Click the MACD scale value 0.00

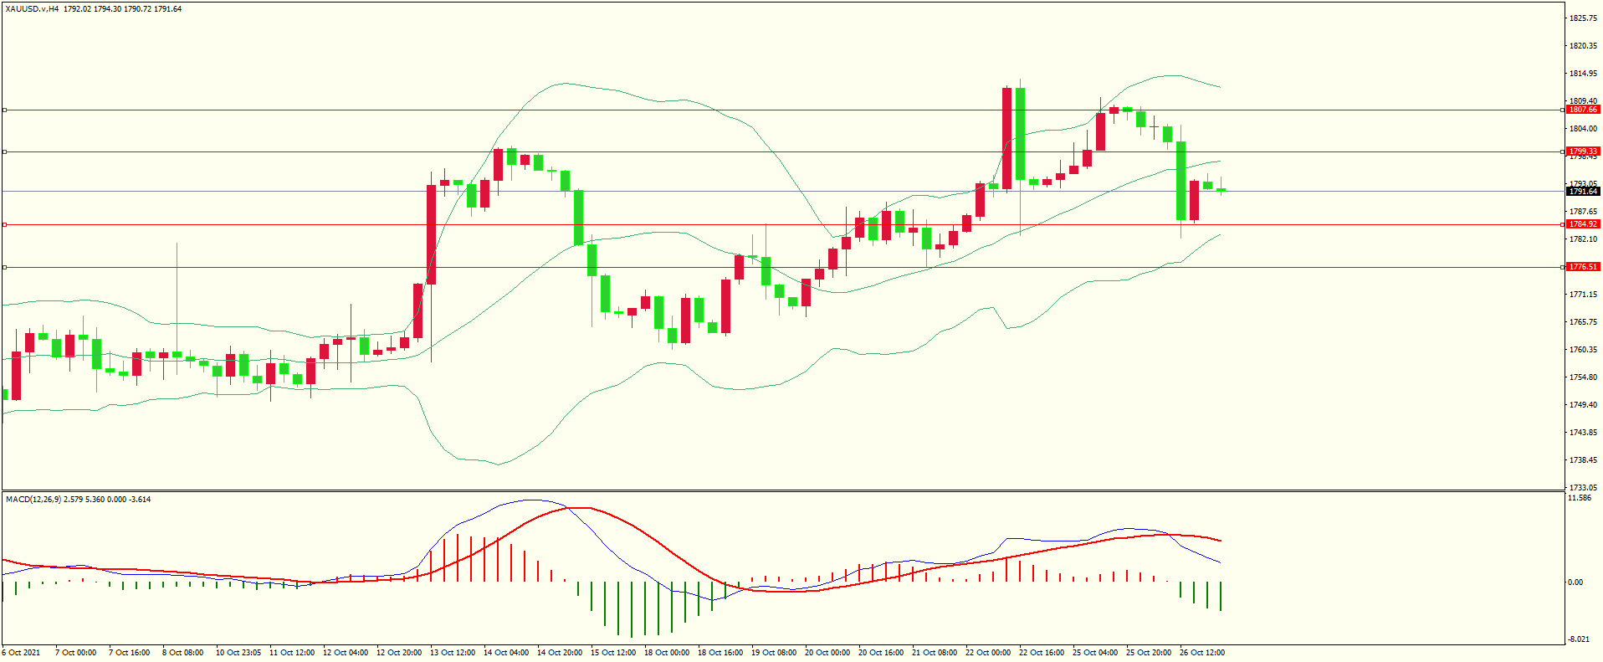1575,582
